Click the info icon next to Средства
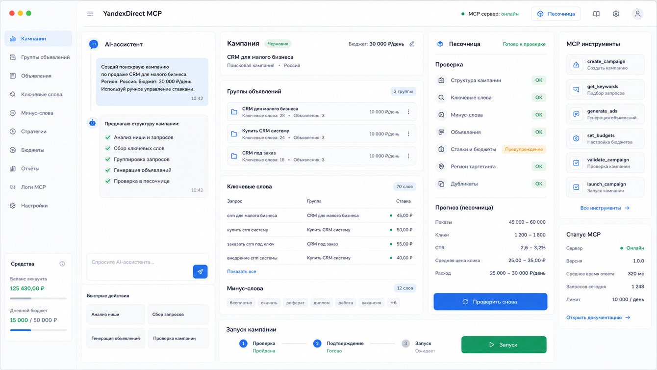The width and height of the screenshot is (657, 370). coord(62,264)
